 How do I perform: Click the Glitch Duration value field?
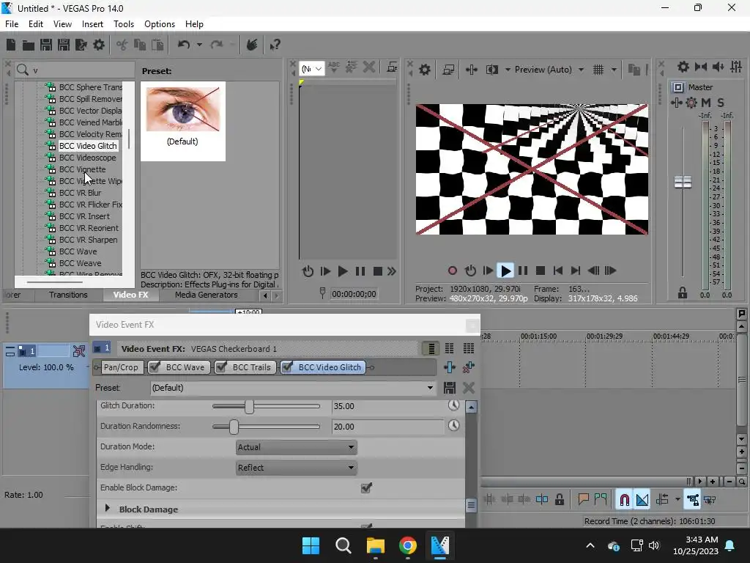pos(387,406)
